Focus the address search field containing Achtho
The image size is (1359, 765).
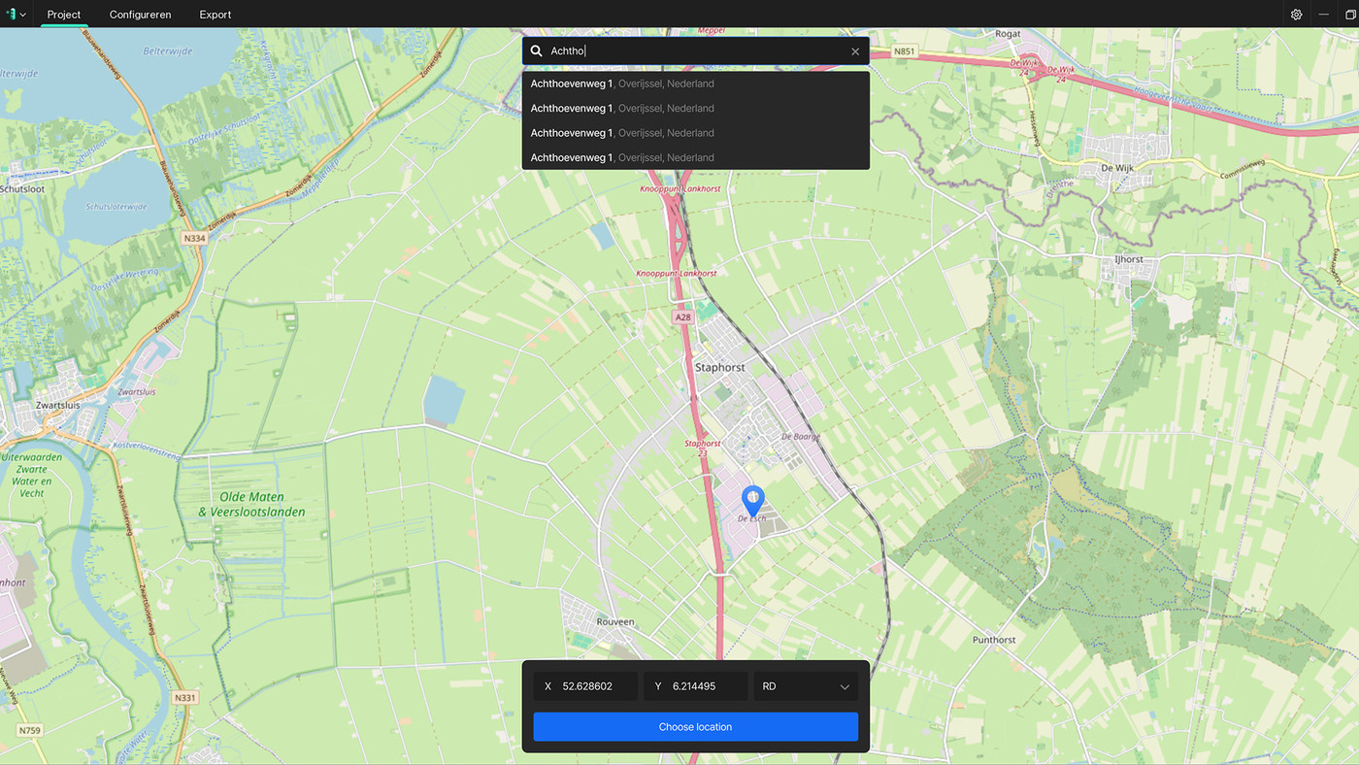[x=696, y=50]
